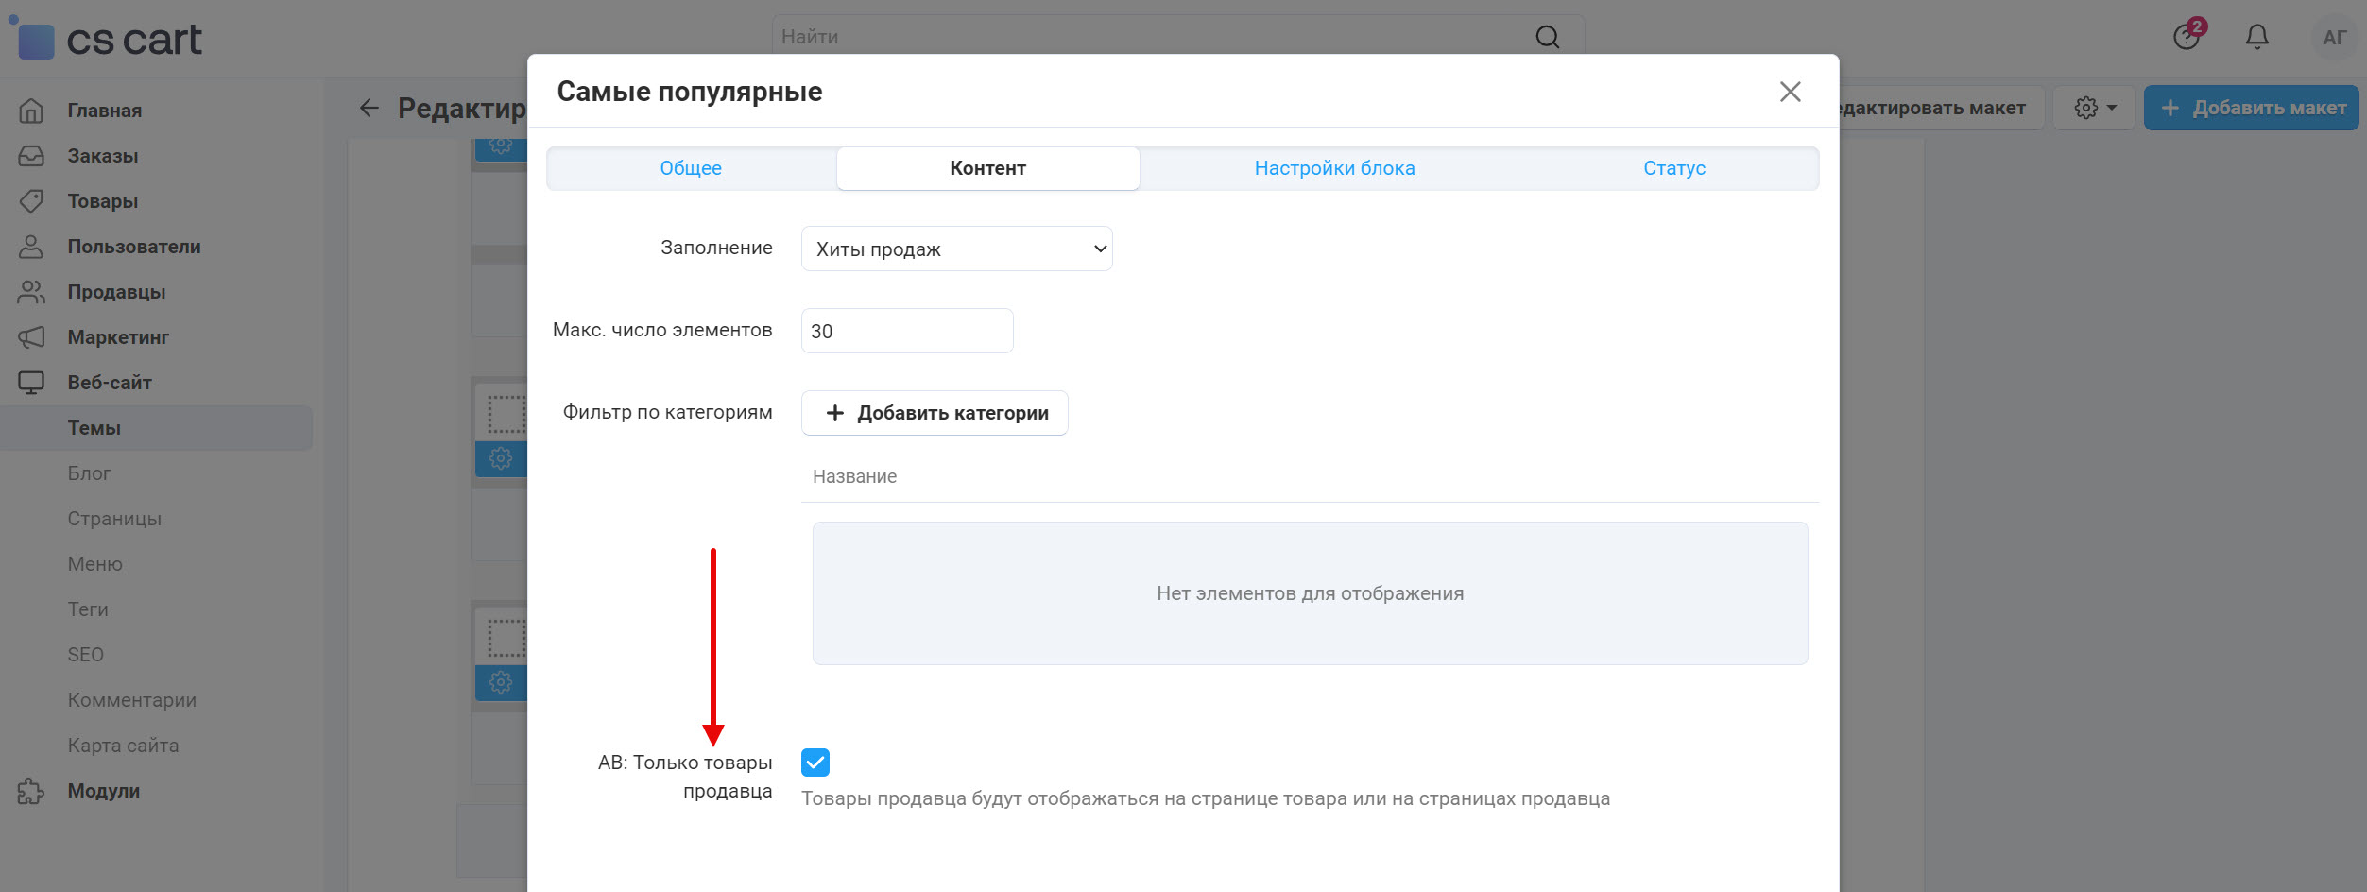Open the Заполнение dropdown showing Хиты продаж

click(x=956, y=248)
